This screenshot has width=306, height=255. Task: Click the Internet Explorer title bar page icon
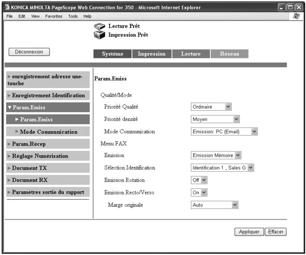(7, 7)
